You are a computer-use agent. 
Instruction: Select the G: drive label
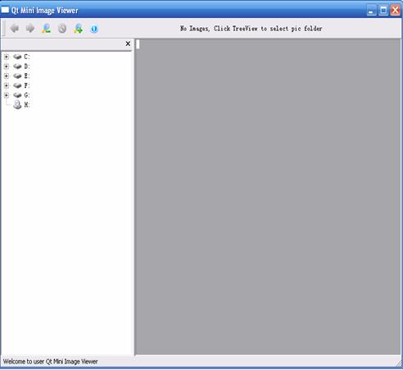pyautogui.click(x=27, y=95)
